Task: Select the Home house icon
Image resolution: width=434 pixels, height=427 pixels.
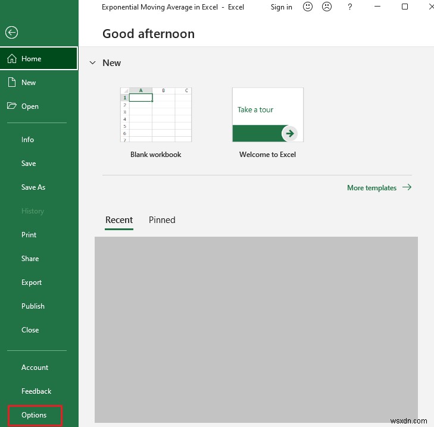Action: (x=12, y=59)
